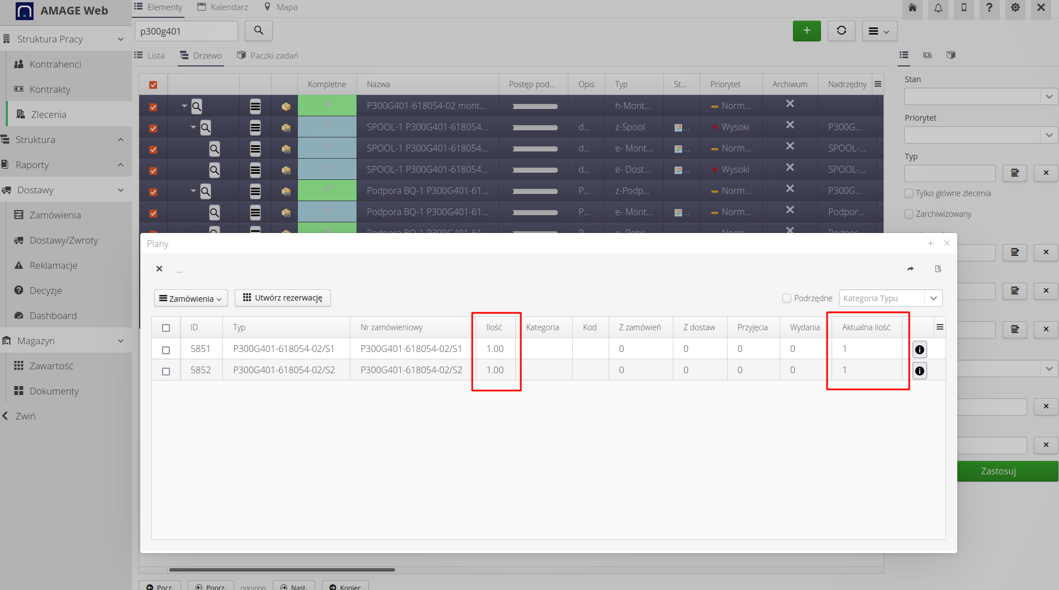The image size is (1059, 590).
Task: Switch to the Paczki zadań tab
Action: tap(268, 56)
